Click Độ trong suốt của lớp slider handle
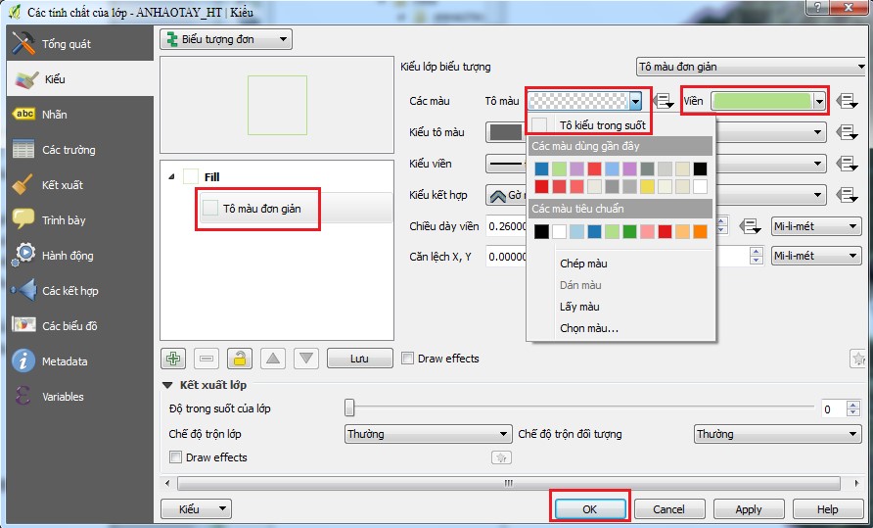 pyautogui.click(x=349, y=408)
